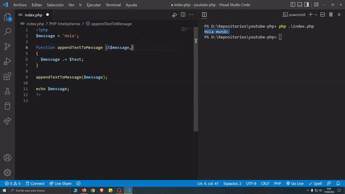
Task: Click errors and warnings status item
Action: pos(12,183)
